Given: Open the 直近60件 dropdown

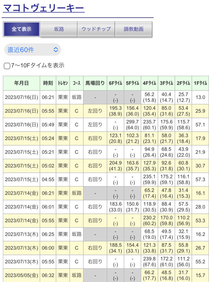Looking at the screenshot, I should [33, 50].
